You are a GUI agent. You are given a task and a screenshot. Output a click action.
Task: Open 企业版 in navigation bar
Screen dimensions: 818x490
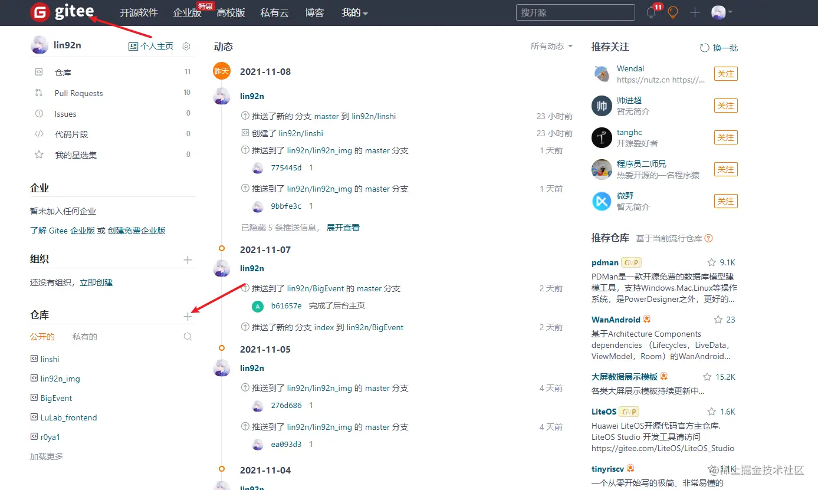tap(188, 12)
